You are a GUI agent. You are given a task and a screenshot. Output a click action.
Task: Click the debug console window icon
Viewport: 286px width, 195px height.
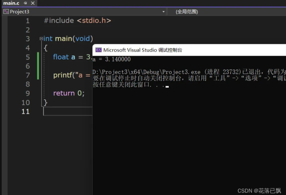(98, 50)
